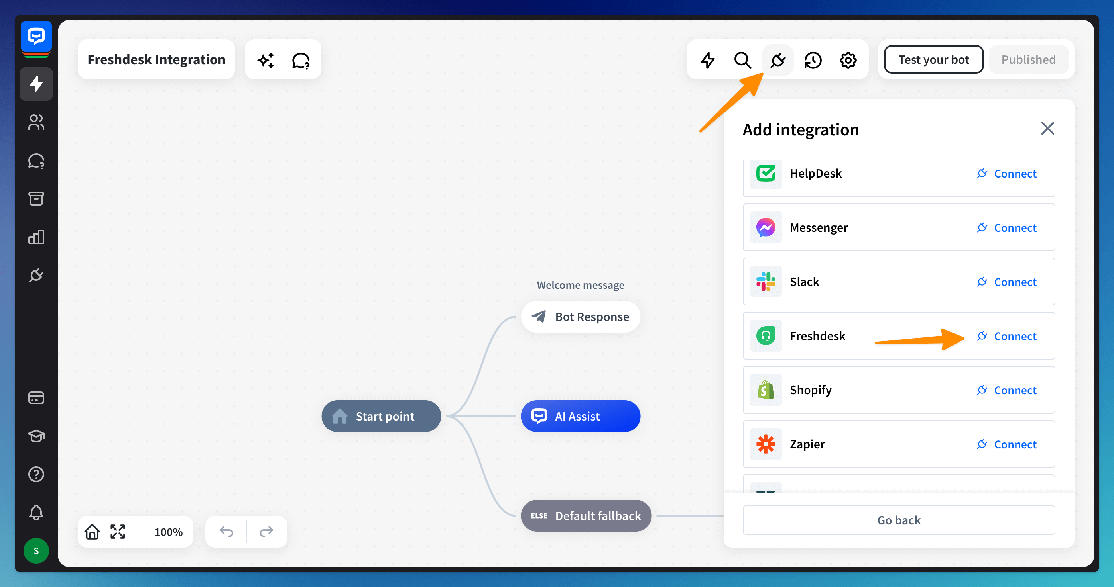Open Team section in sidebar
1114x587 pixels.
click(x=36, y=122)
